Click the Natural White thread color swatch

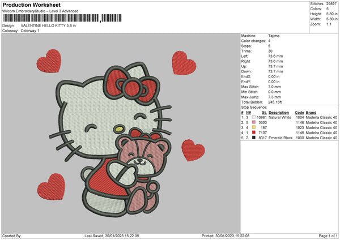(254, 117)
